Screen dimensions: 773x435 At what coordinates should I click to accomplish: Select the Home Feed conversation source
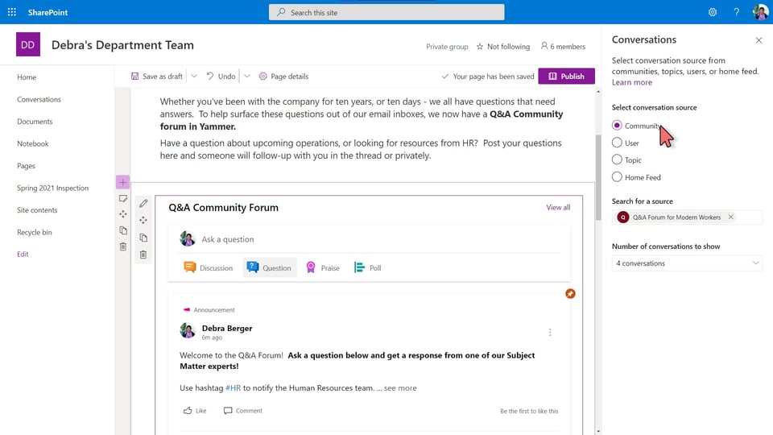click(x=617, y=176)
